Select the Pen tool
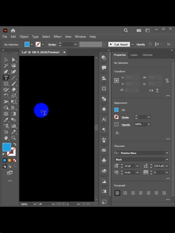The width and height of the screenshot is (175, 233). pyautogui.click(x=6, y=72)
